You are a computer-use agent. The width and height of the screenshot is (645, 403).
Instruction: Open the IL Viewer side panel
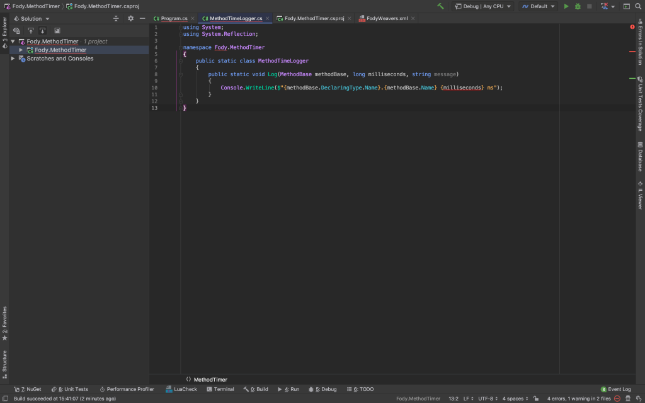coord(640,196)
